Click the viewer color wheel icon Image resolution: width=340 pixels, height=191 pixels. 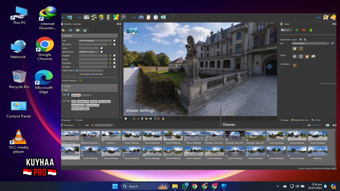click(x=163, y=119)
